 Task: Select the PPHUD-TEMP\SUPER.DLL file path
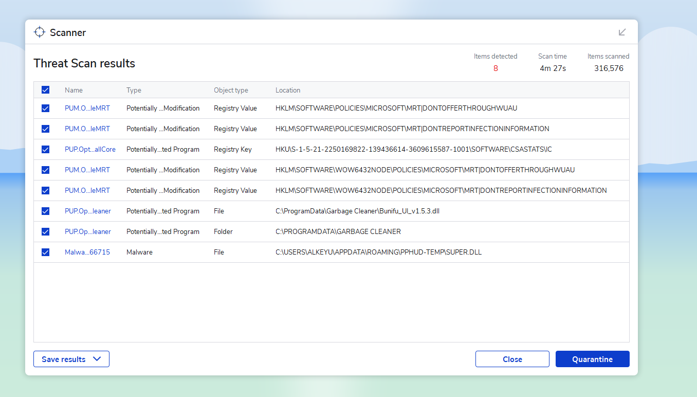pyautogui.click(x=378, y=252)
